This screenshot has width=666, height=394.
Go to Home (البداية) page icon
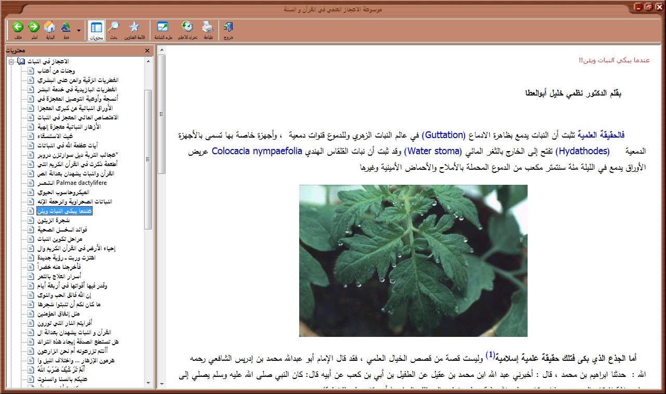[50, 28]
